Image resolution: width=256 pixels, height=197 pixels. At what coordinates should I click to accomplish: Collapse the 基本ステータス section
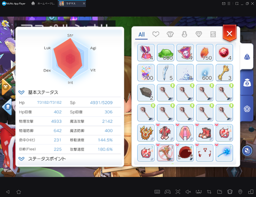tap(21, 92)
